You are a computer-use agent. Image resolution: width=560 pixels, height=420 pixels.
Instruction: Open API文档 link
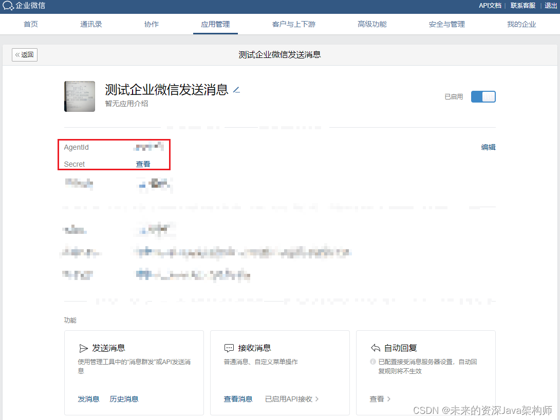click(x=490, y=5)
